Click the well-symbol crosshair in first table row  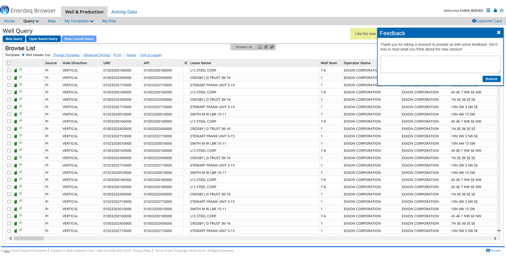tap(21, 70)
